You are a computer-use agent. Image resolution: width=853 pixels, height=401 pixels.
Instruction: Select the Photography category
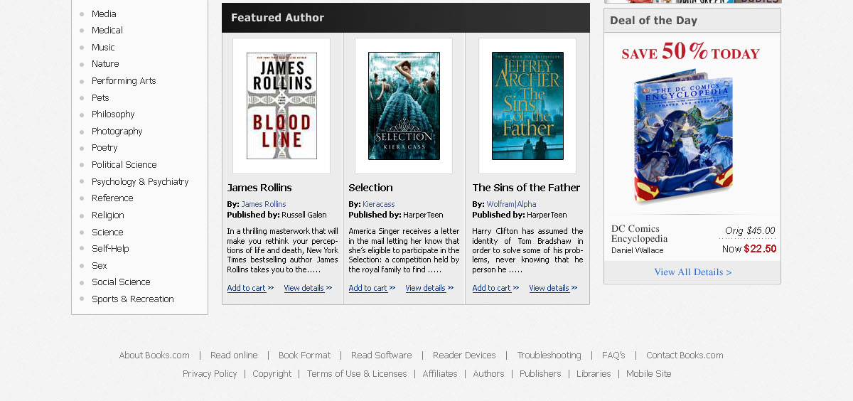pos(117,132)
